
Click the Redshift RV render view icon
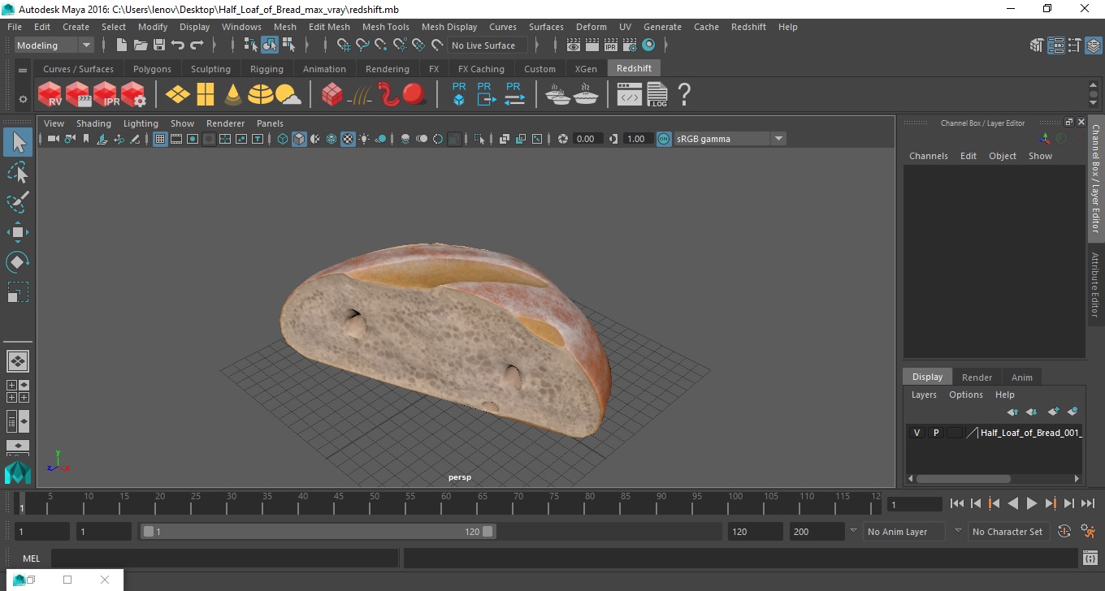(50, 95)
